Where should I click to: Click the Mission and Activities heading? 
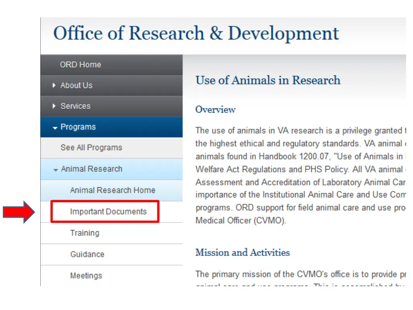click(x=242, y=253)
